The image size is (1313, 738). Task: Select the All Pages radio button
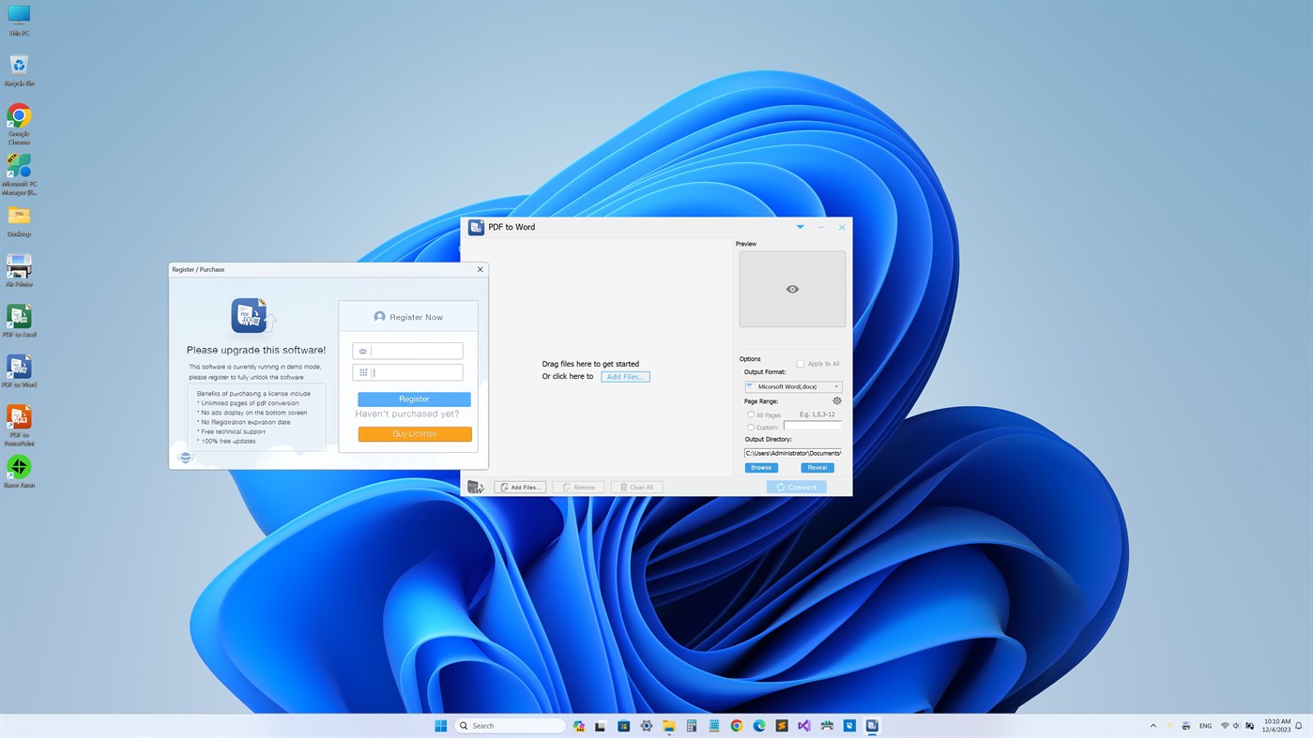[x=750, y=414]
